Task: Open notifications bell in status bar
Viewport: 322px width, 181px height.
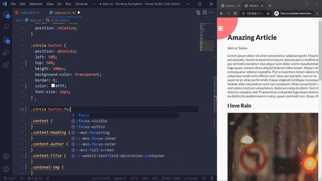Action: pos(212,178)
